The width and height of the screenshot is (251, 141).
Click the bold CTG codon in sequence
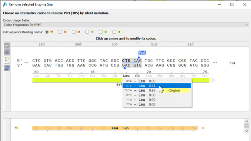click(126, 61)
